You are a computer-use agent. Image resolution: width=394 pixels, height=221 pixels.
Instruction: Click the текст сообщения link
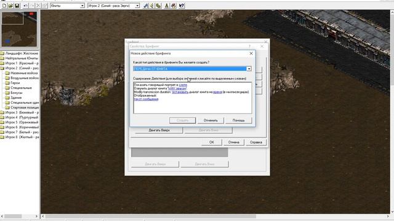[146, 99]
